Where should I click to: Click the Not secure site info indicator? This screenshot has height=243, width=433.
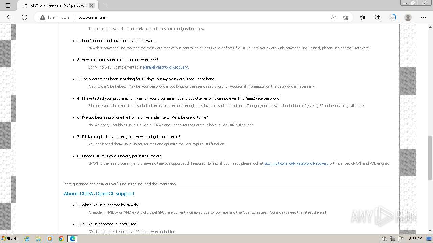click(55, 17)
